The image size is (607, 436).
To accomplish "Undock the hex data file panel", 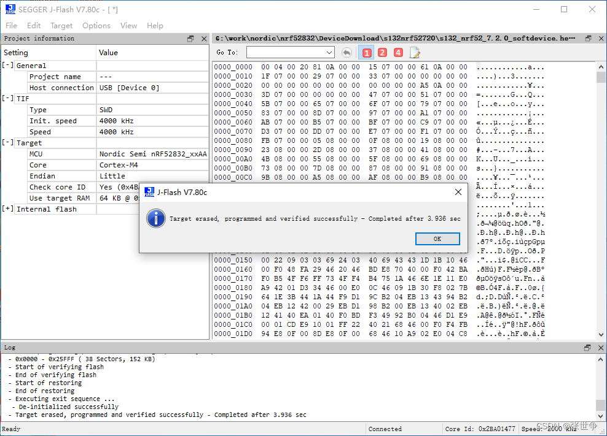I will (x=588, y=38).
